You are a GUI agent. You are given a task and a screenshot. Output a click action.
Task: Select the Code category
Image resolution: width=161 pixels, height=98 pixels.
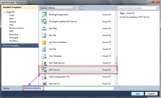pyautogui.click(x=11, y=15)
